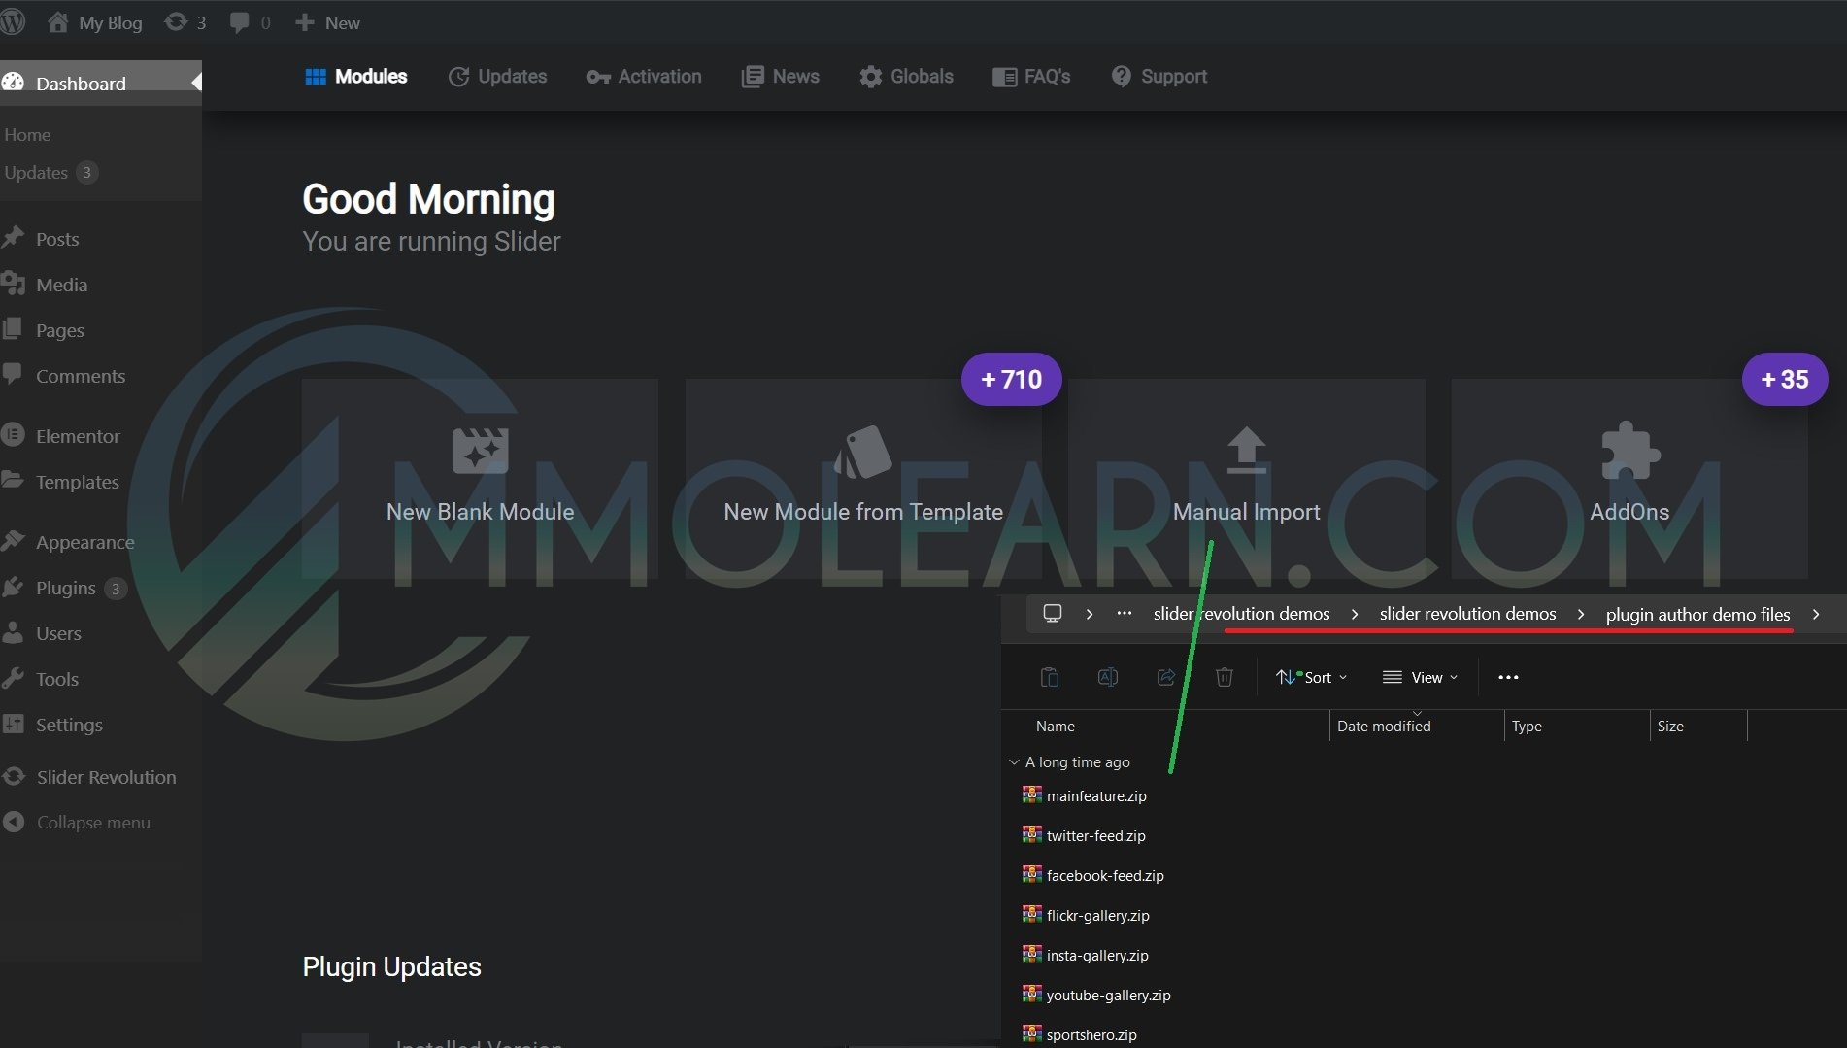Screen dimensions: 1847x1048
Task: Go to Home in the Dashboard submenu
Action: (x=27, y=134)
